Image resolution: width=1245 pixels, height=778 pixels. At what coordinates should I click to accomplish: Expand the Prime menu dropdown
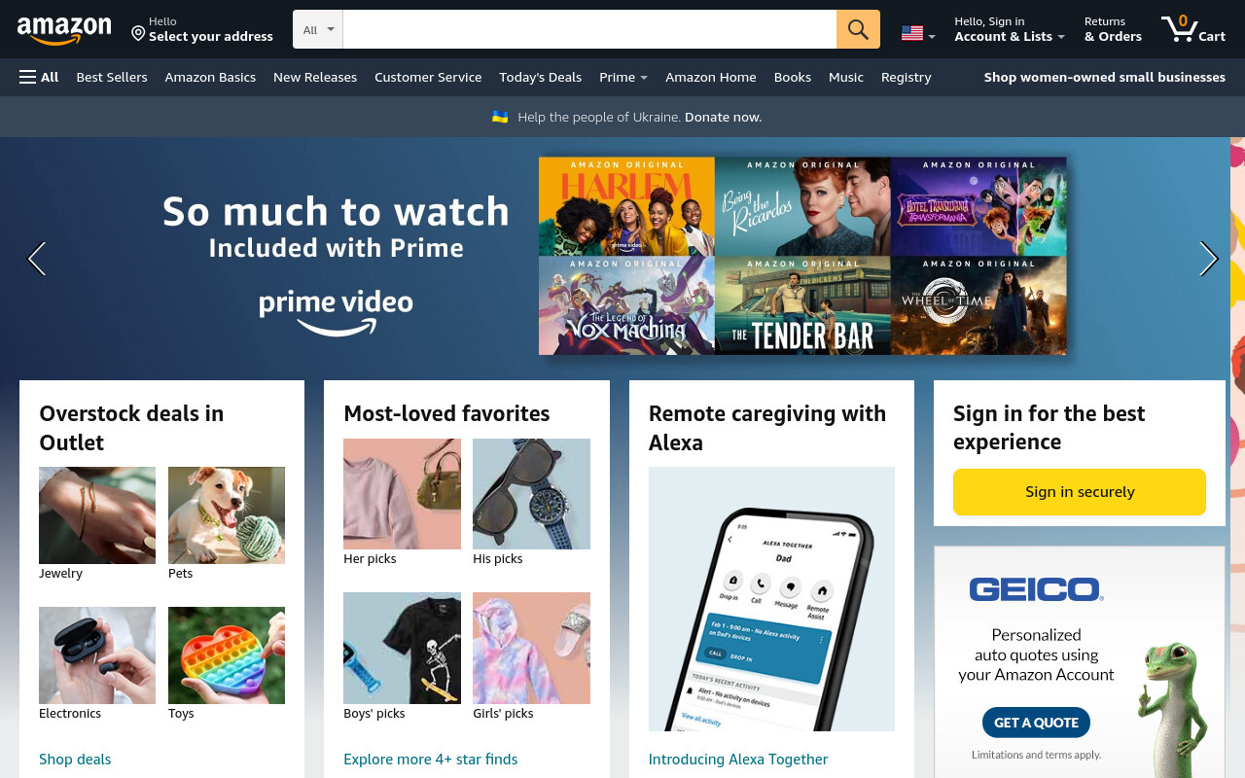tap(623, 77)
